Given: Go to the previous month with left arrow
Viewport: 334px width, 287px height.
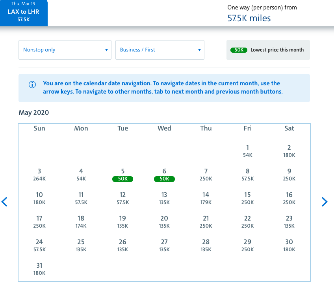Looking at the screenshot, I should [5, 202].
